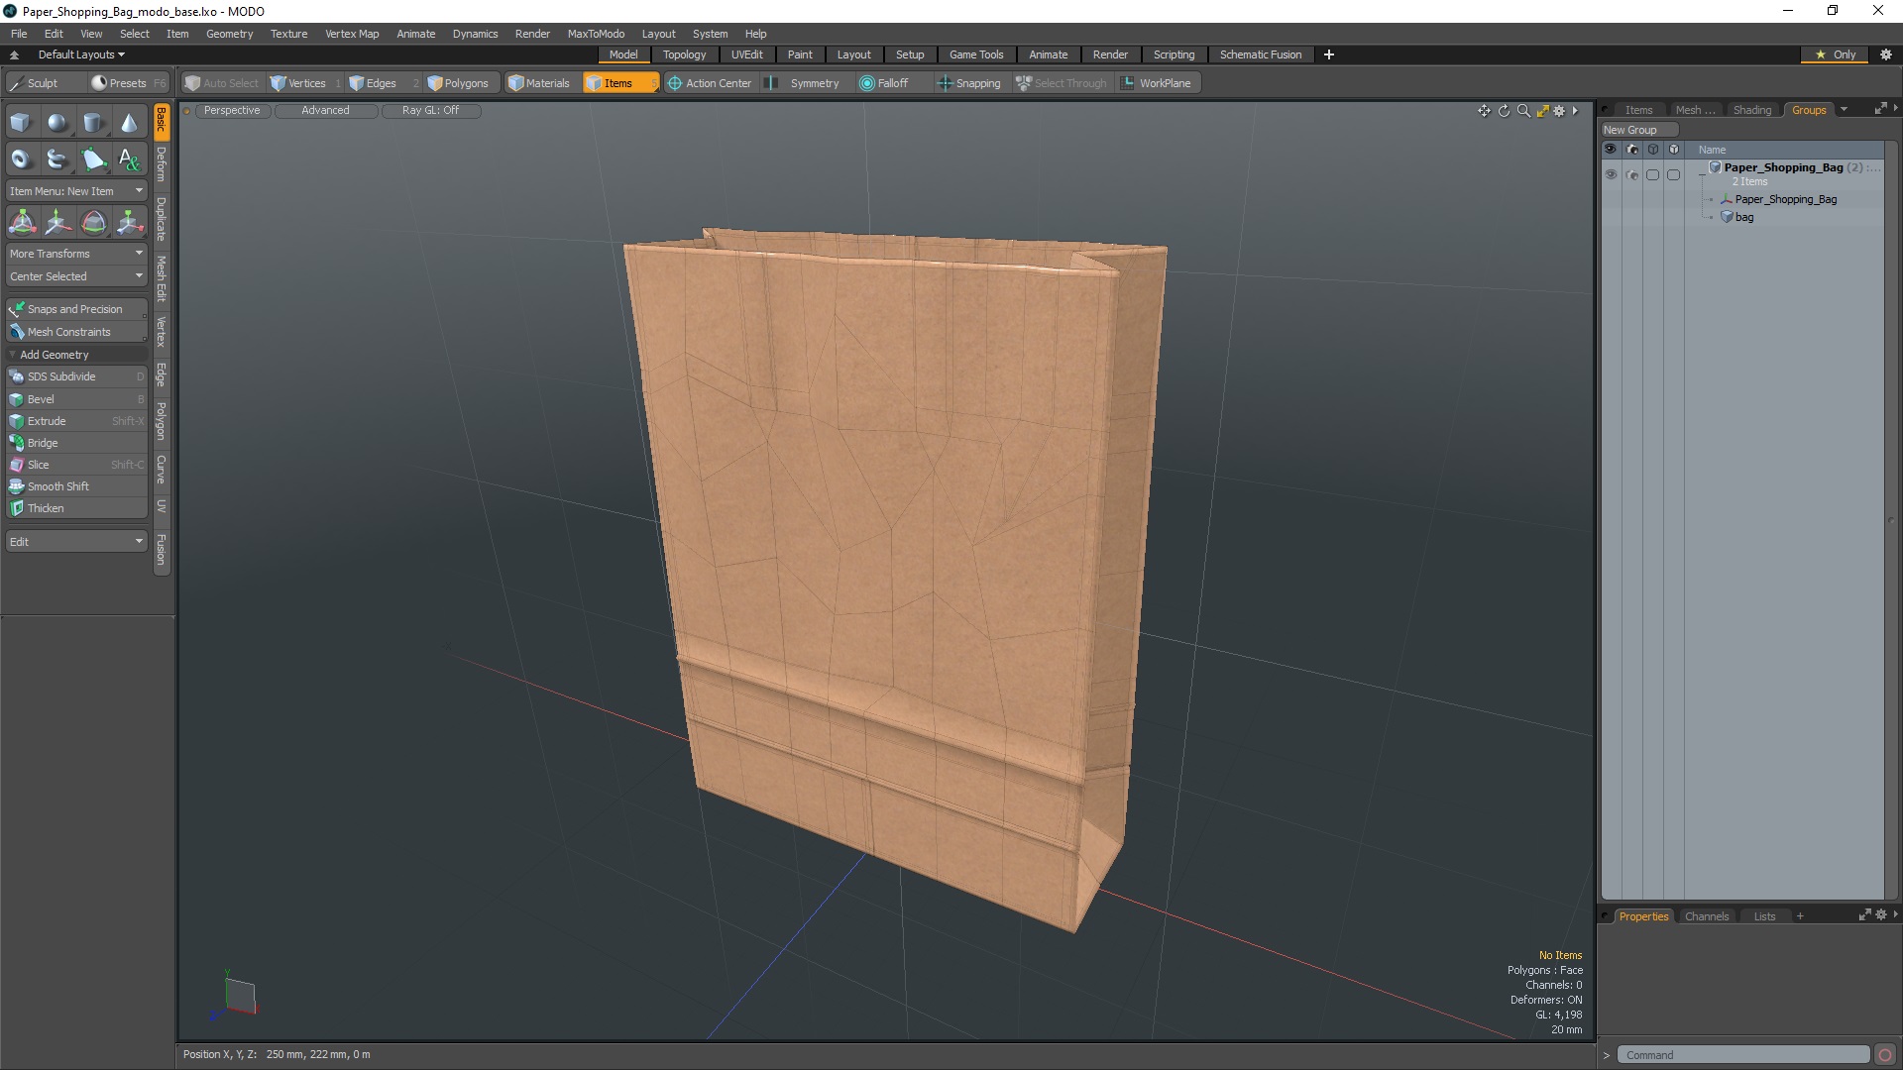Switch to the Topology layout tab
The image size is (1903, 1070).
click(x=684, y=54)
